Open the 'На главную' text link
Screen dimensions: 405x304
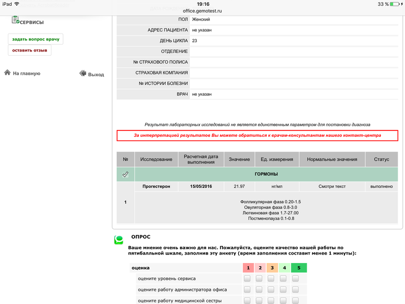click(27, 74)
